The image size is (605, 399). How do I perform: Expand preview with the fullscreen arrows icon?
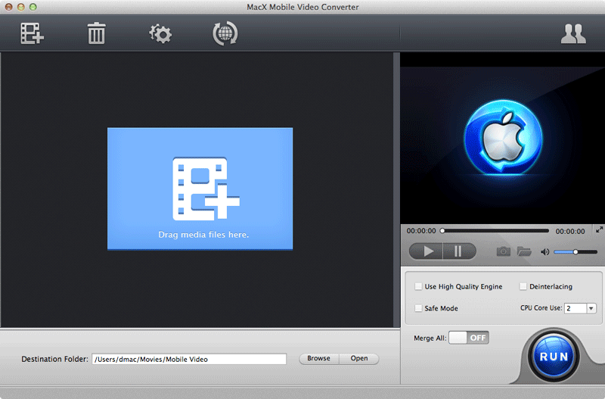click(x=599, y=229)
